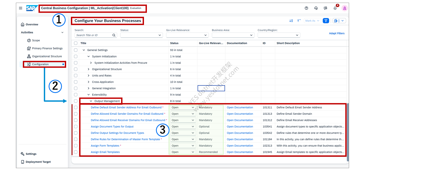The width and height of the screenshot is (425, 171).
Task: Toggle the filter funnel button
Action: pos(326,21)
